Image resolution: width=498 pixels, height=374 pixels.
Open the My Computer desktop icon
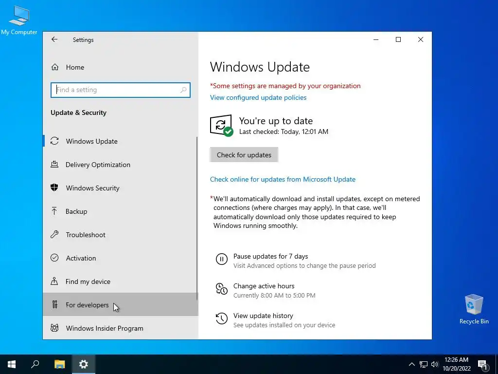click(19, 20)
